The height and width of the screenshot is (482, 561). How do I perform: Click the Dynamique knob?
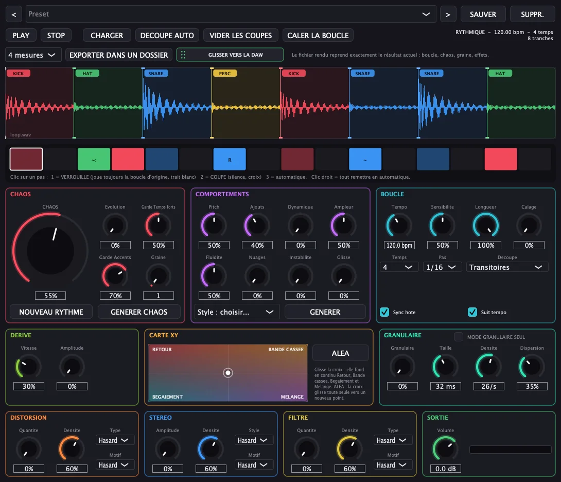pyautogui.click(x=301, y=226)
